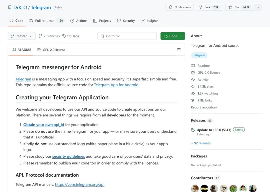Image resolution: width=270 pixels, height=192 pixels.
Task: Open the core.telegram.org/api link
Action: (x=80, y=185)
